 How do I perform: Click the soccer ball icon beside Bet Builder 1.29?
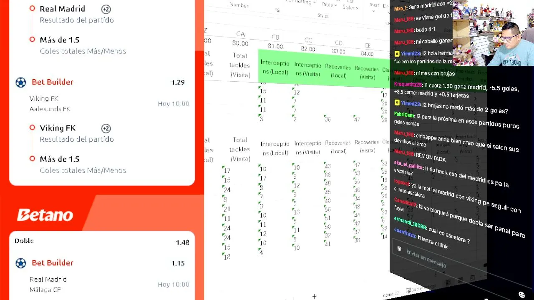20,82
